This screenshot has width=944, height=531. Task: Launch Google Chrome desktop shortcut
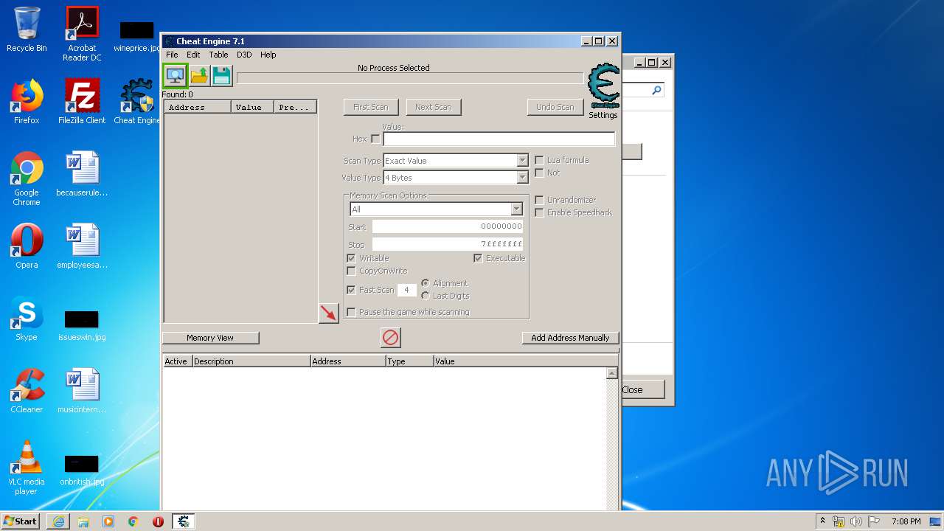[x=27, y=178]
